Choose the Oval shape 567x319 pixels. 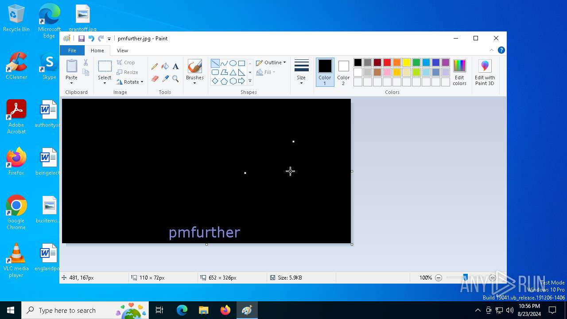pyautogui.click(x=233, y=63)
